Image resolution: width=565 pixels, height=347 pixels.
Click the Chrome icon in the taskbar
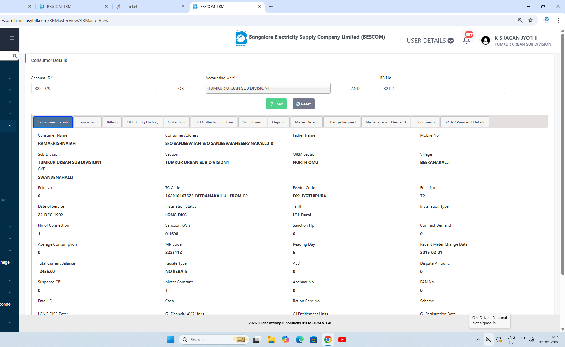328,340
